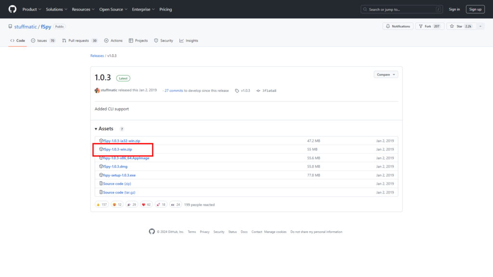Image resolution: width=493 pixels, height=277 pixels.
Task: Click the heart reaction emoji
Action: tap(143, 204)
